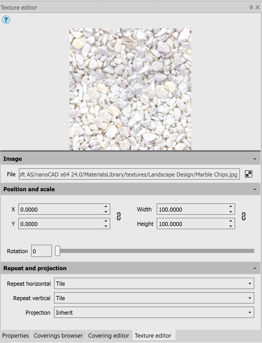Screen dimensions: 262x343
Task: Collapse the Image section
Action: (x=255, y=159)
